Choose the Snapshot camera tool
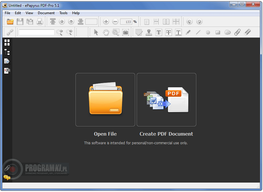The image size is (263, 192). (125, 32)
